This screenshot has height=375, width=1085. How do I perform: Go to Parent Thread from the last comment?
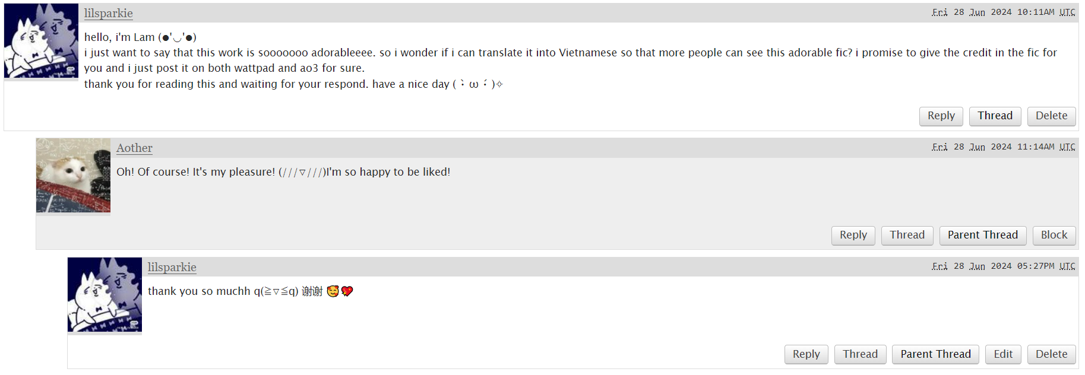[935, 355]
